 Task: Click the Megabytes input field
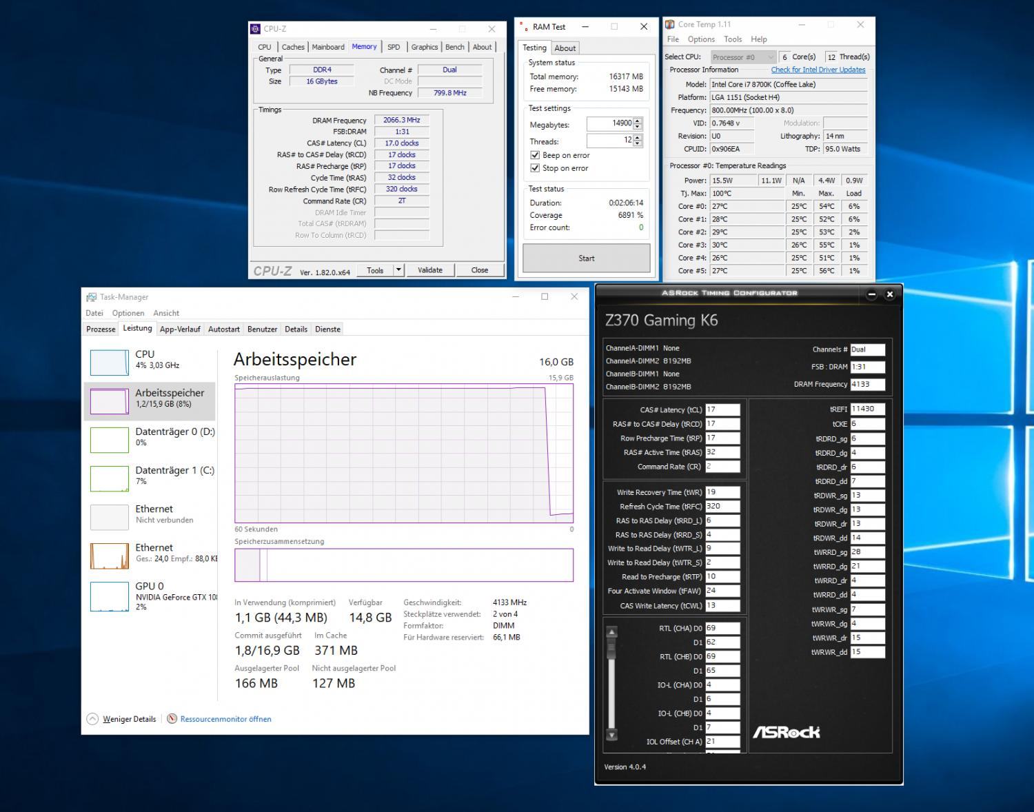click(609, 123)
